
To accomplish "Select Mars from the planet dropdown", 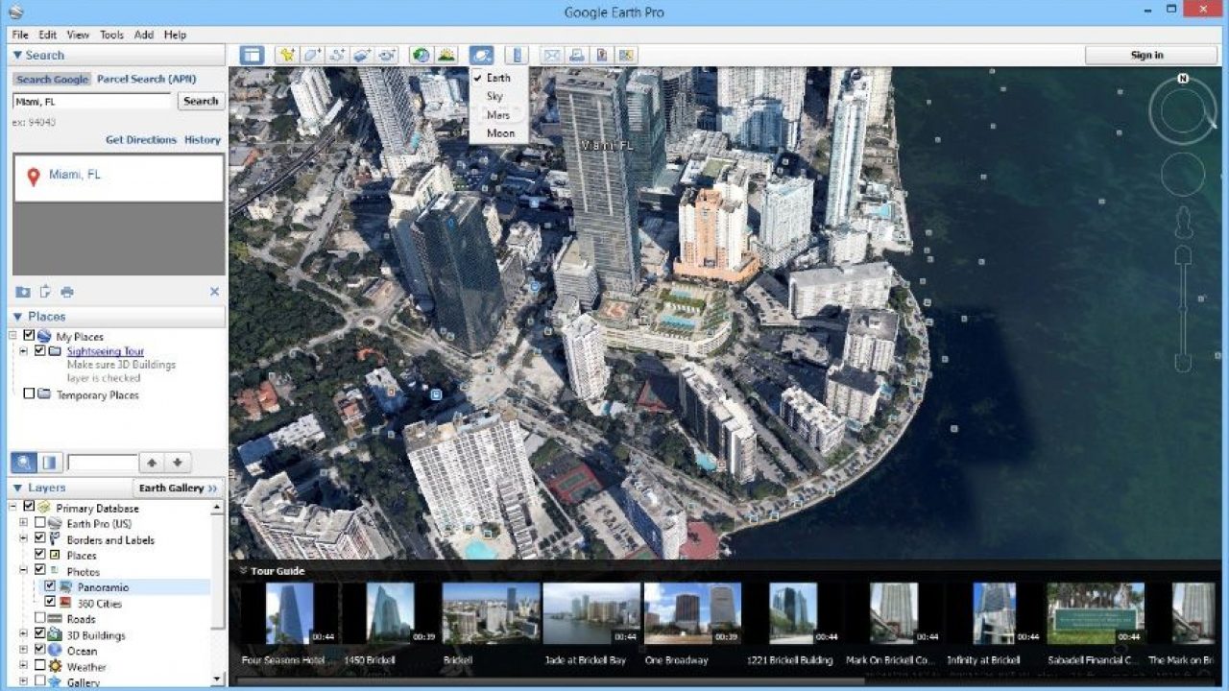I will [498, 115].
